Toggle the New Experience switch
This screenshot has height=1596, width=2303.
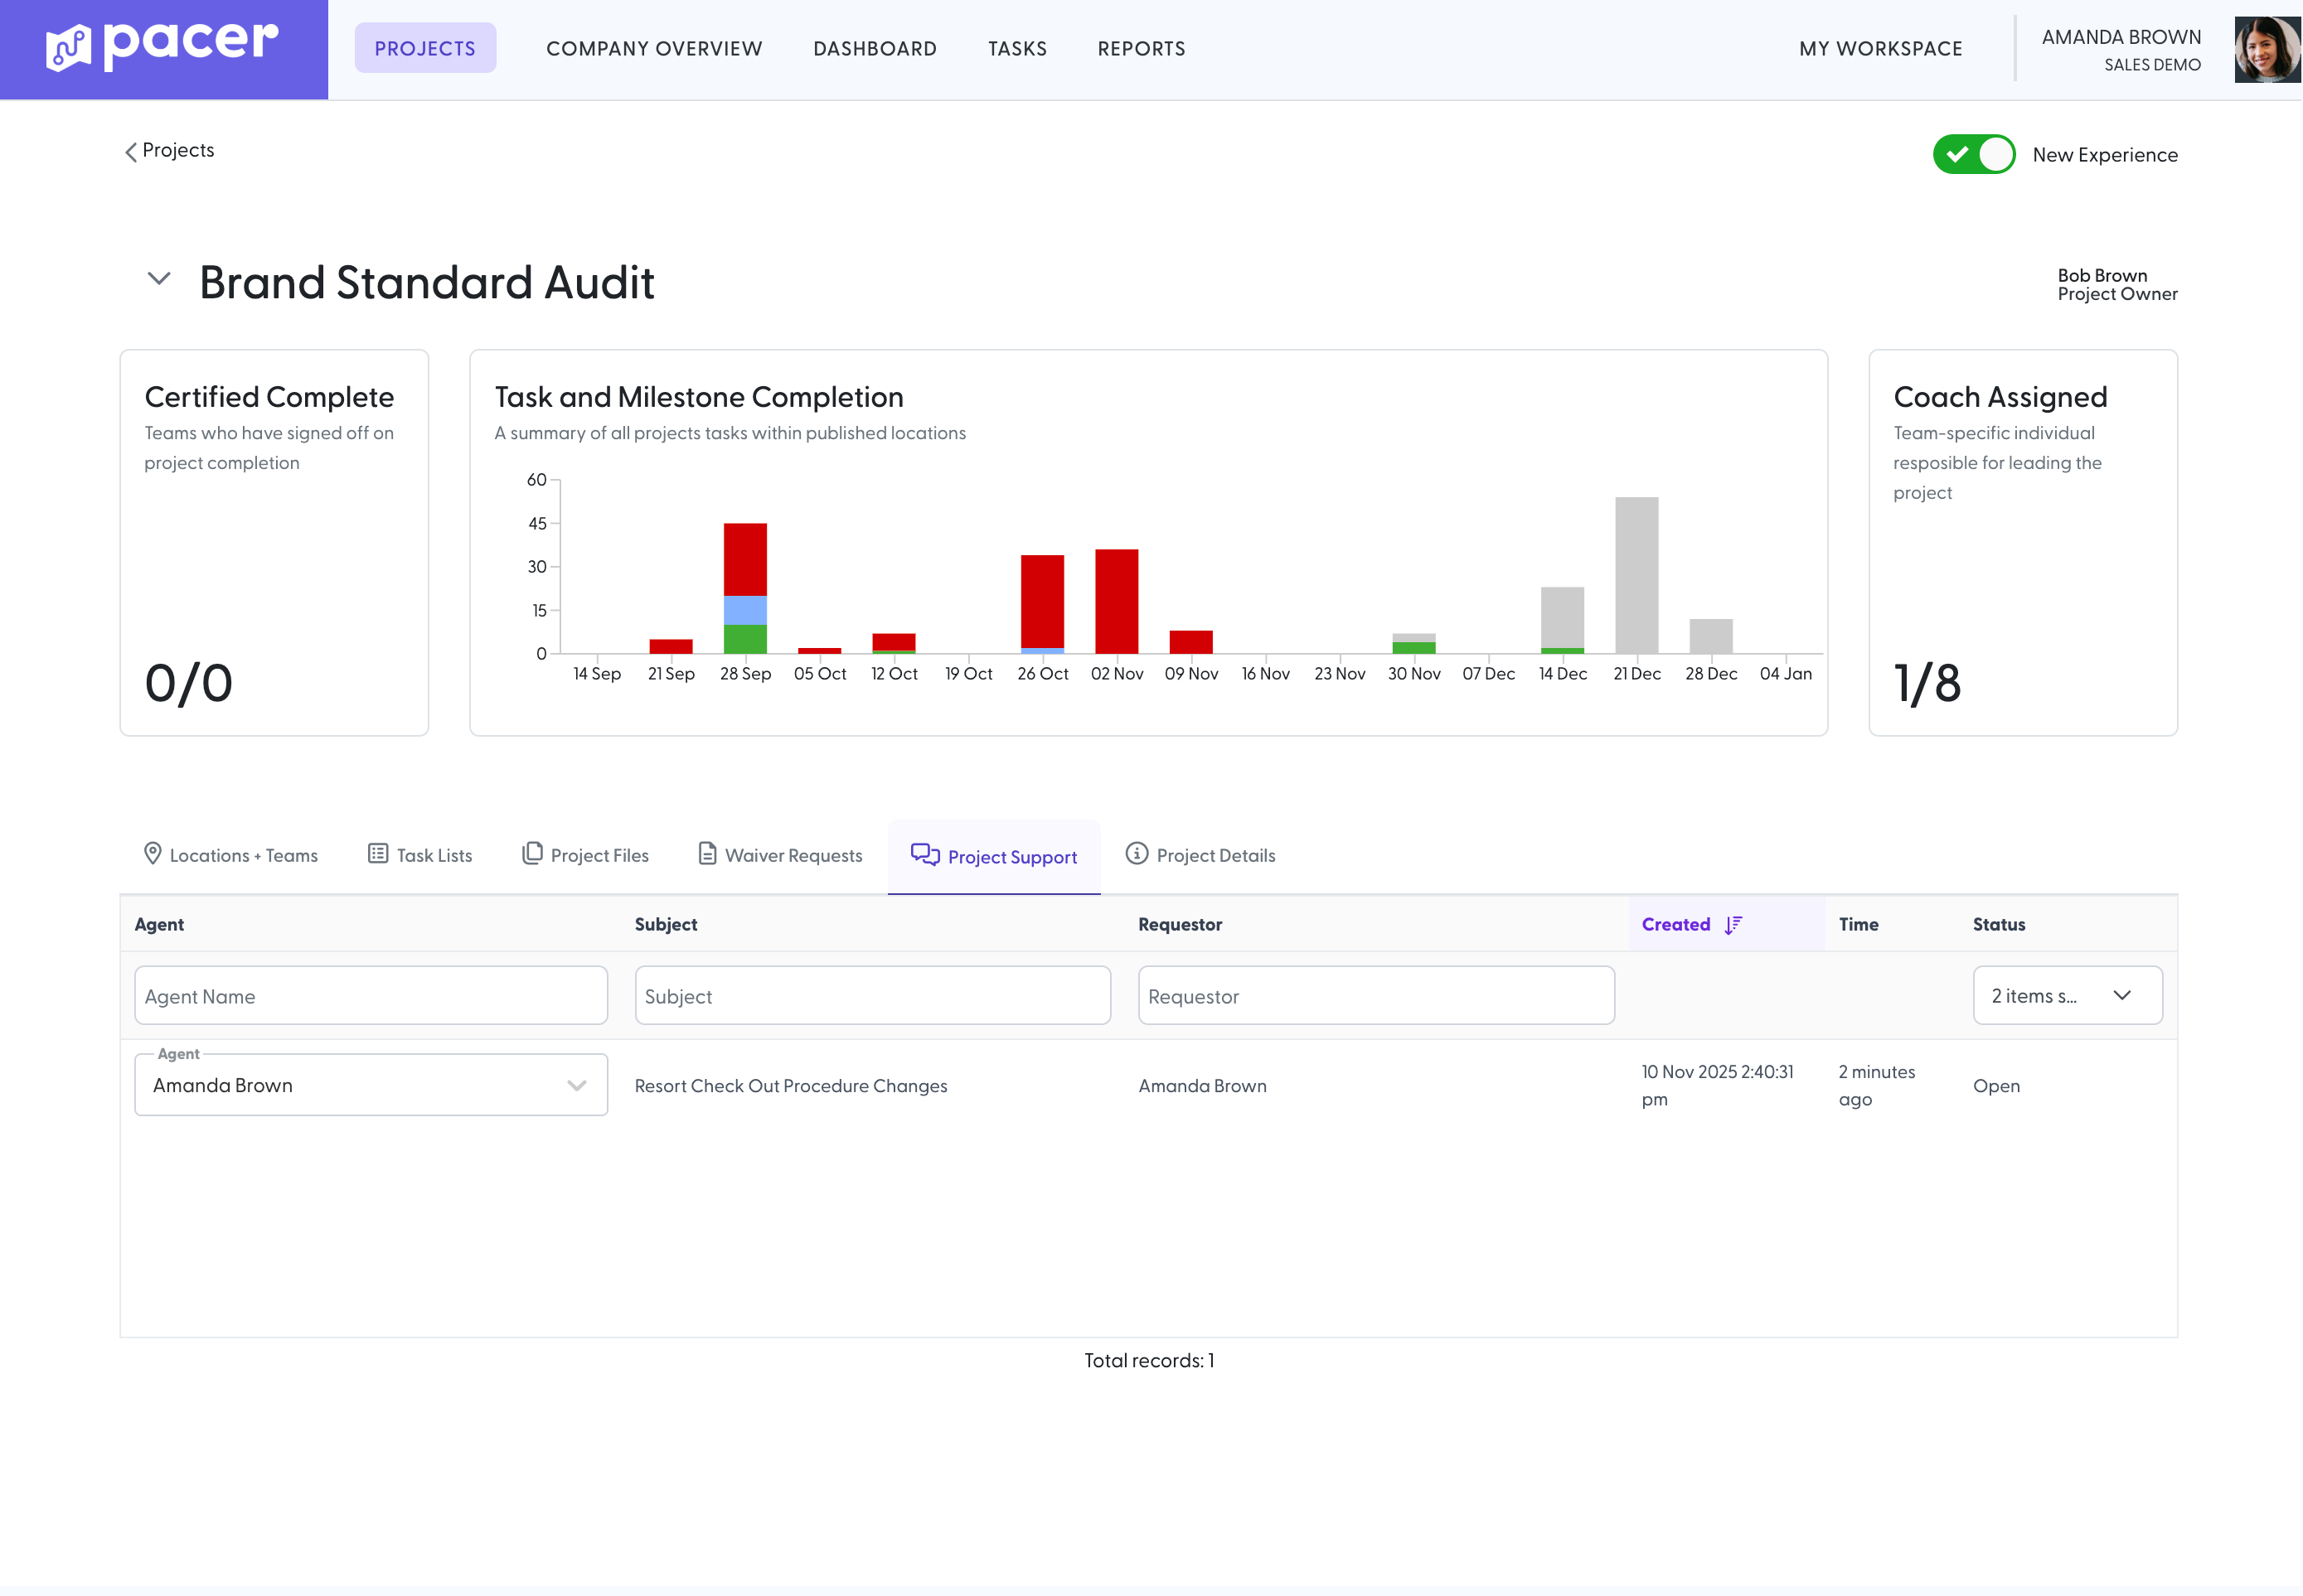(x=1974, y=154)
